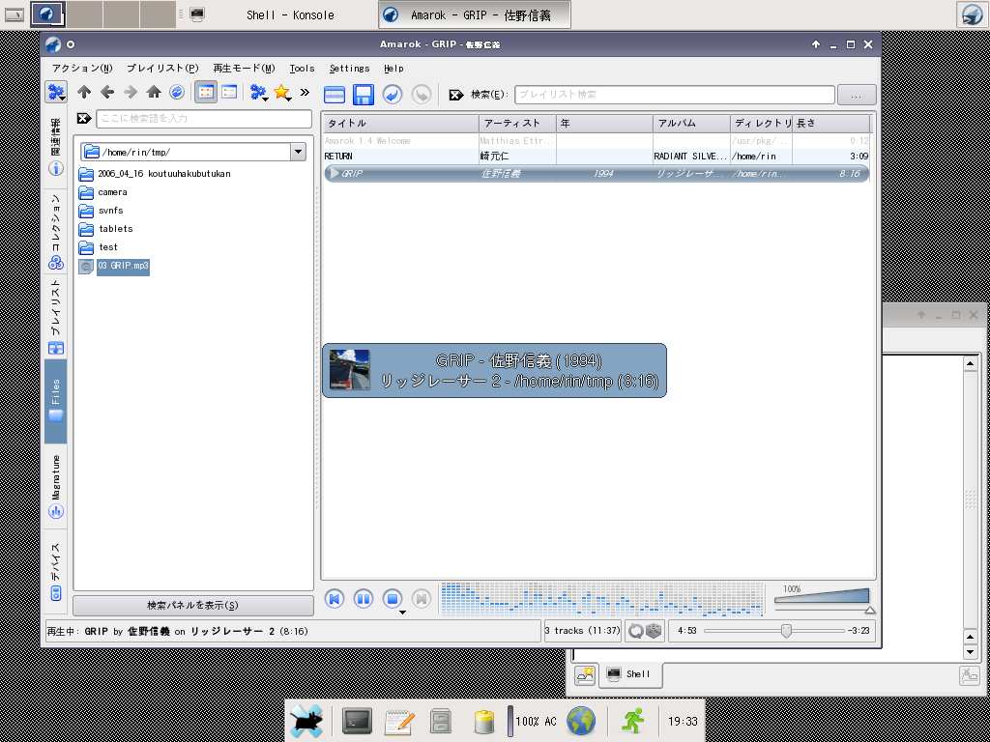Focus the file browser filter input
The width and height of the screenshot is (990, 742).
click(x=204, y=119)
